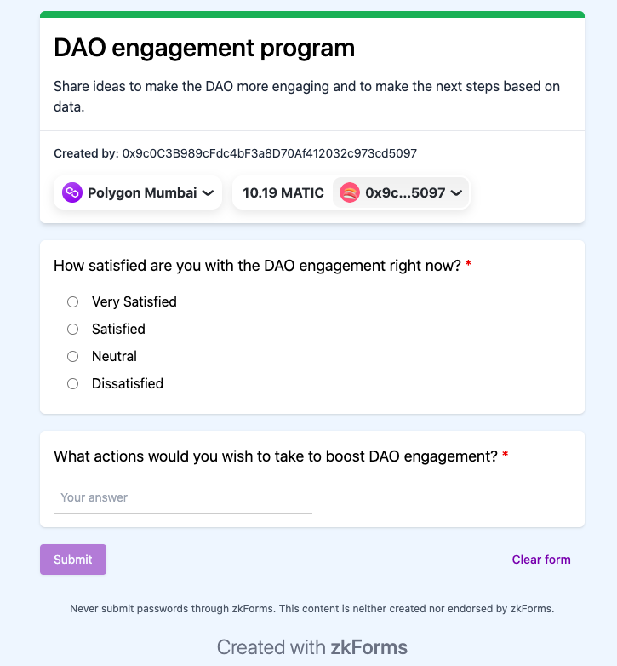The width and height of the screenshot is (617, 666).
Task: Click the creator address 0x9c0C3B...cd5097
Action: [270, 153]
